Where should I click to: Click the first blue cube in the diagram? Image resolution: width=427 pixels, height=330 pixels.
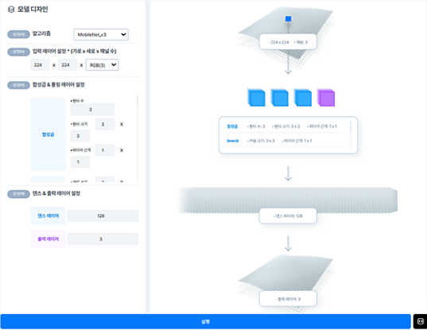(x=256, y=98)
